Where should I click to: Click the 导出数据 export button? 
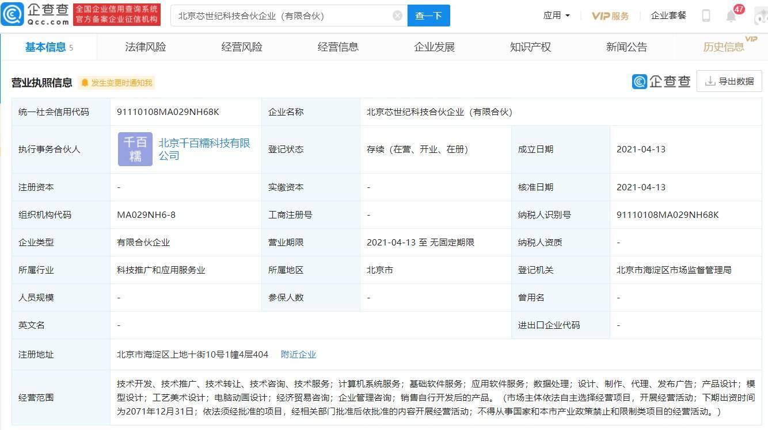pos(729,81)
